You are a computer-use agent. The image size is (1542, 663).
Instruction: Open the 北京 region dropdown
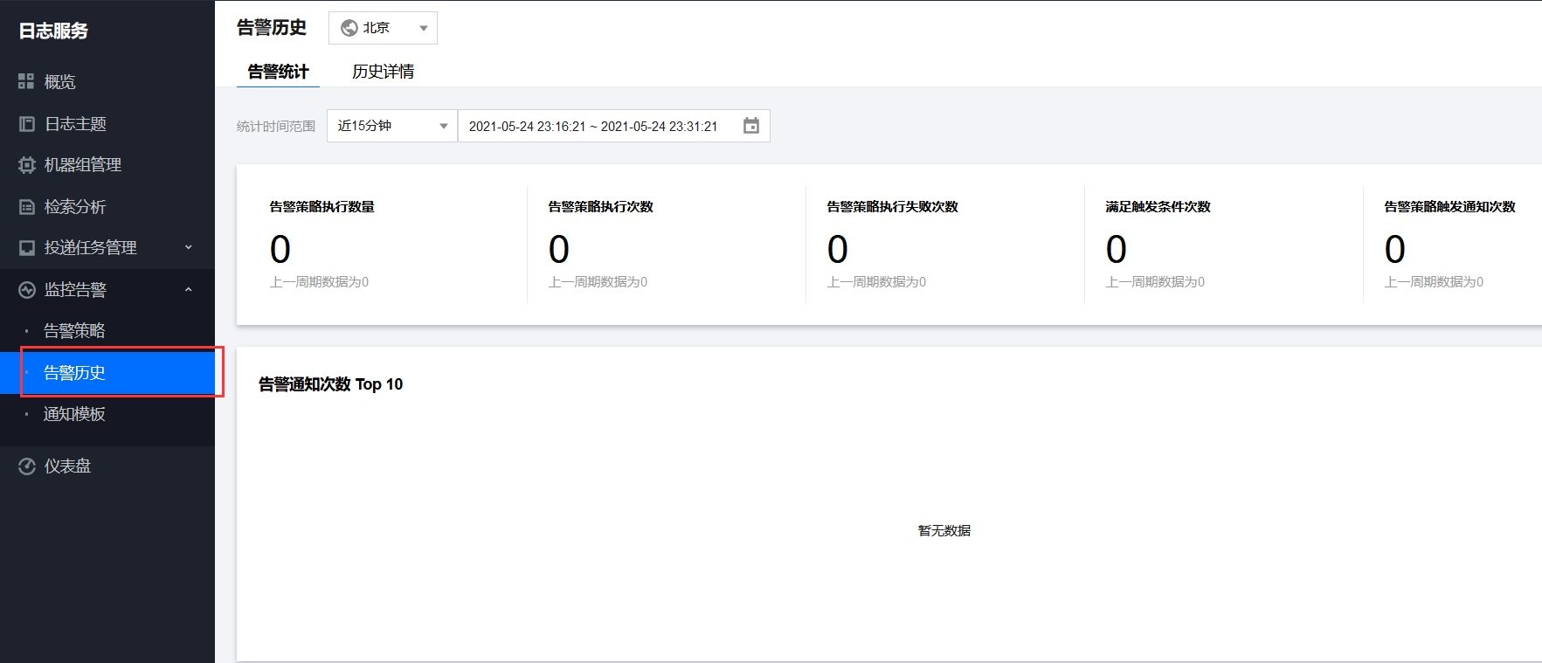[x=383, y=28]
